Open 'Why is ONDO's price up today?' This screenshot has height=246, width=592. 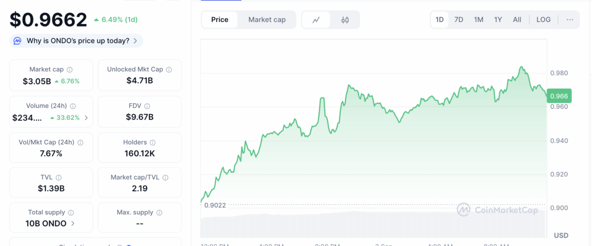[76, 41]
